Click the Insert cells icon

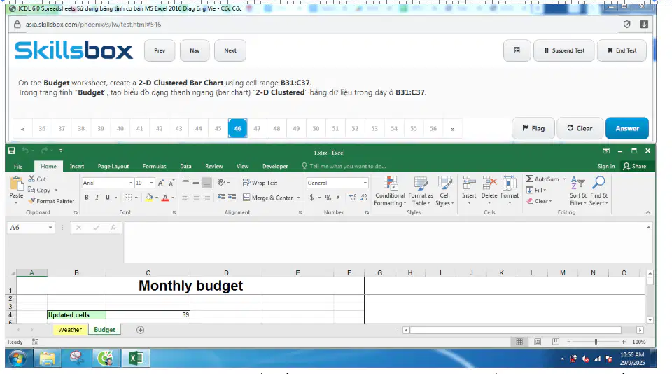[x=469, y=183]
